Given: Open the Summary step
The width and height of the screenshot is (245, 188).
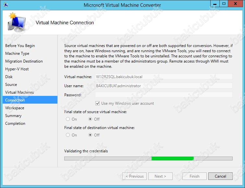Looking at the screenshot, I should coord(13,116).
